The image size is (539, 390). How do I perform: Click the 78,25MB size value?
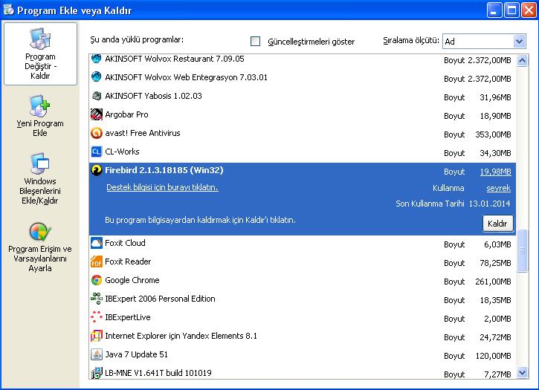495,263
